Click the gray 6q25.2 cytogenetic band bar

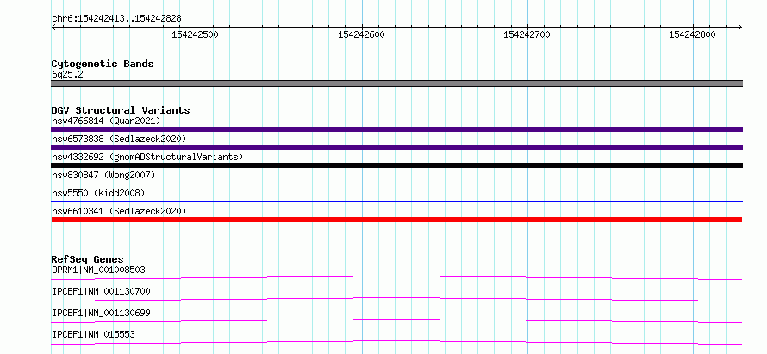pyautogui.click(x=396, y=84)
